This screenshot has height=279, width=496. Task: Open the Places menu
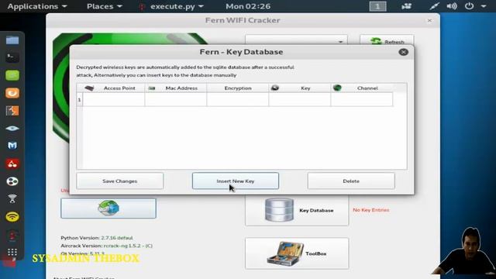(x=105, y=6)
